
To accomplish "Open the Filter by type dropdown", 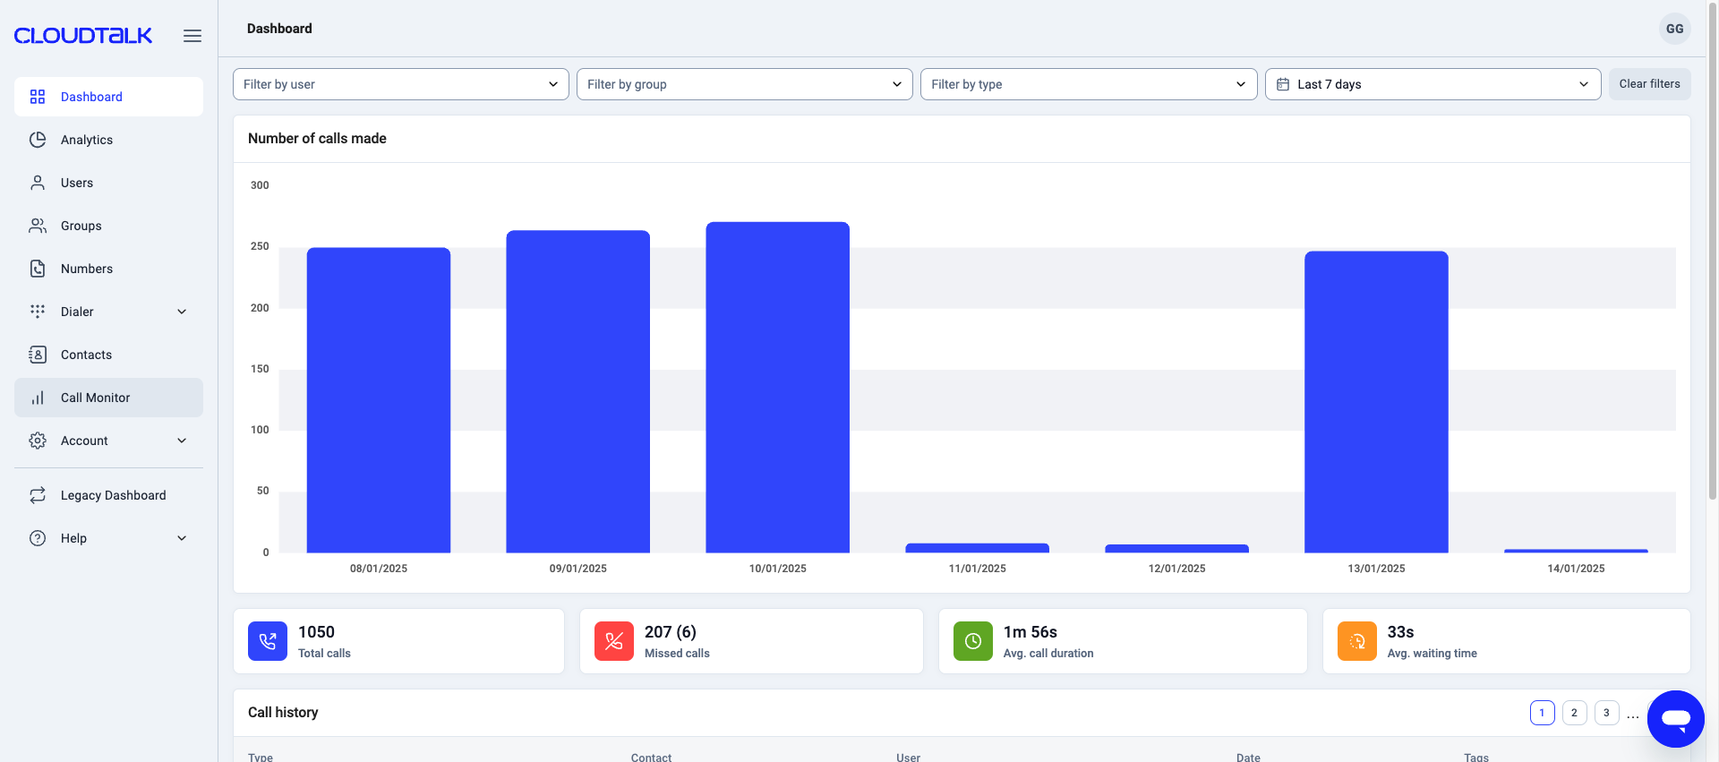I will point(1089,84).
